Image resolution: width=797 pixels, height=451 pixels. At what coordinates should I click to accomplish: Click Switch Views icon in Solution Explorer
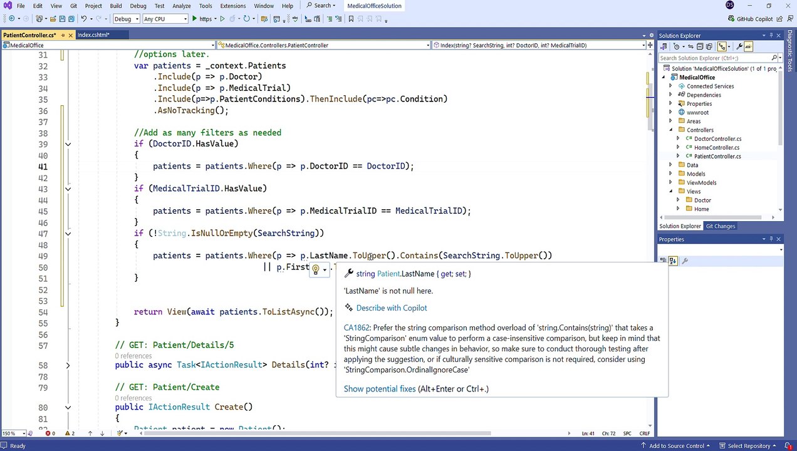(x=664, y=46)
